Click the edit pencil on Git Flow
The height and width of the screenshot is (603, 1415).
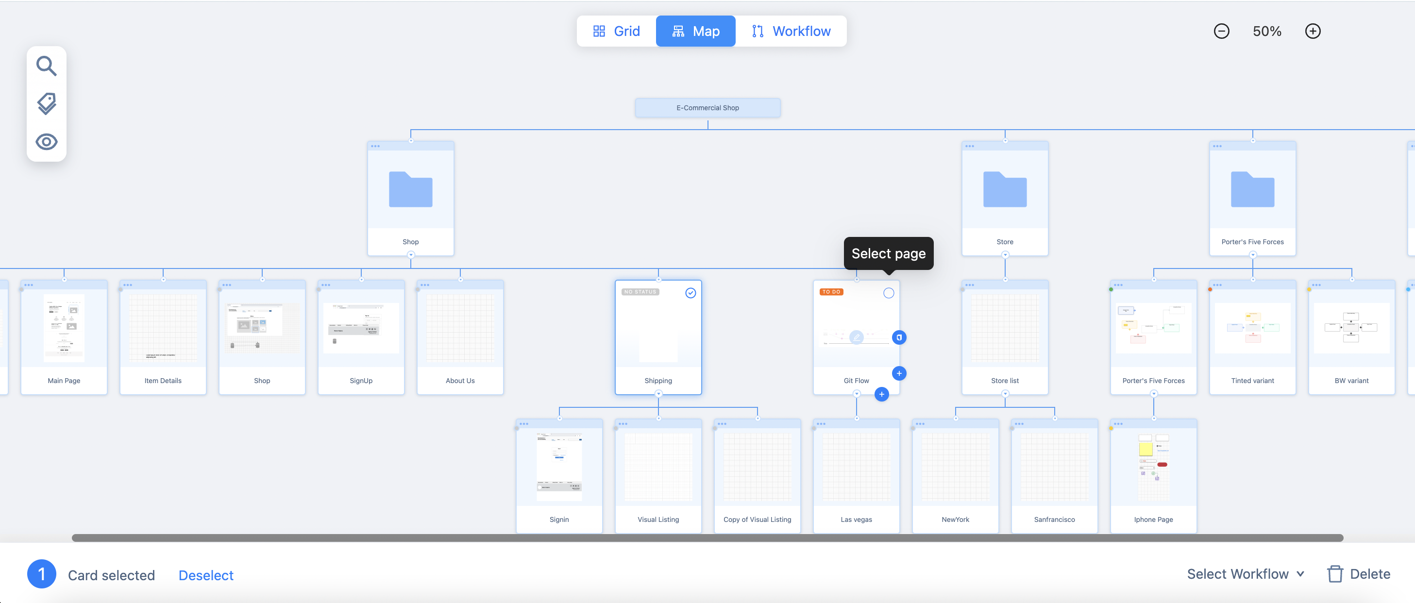pos(856,337)
